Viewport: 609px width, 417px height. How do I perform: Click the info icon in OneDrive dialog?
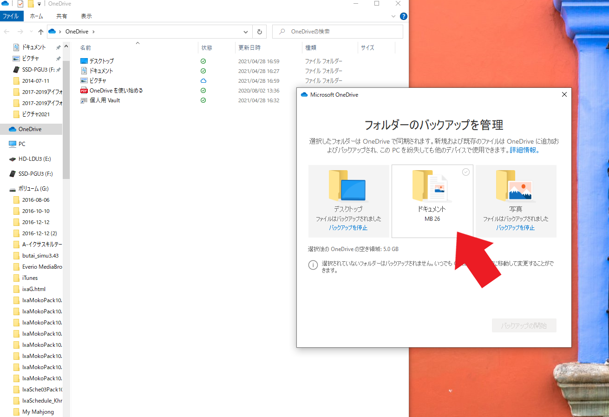tap(313, 265)
